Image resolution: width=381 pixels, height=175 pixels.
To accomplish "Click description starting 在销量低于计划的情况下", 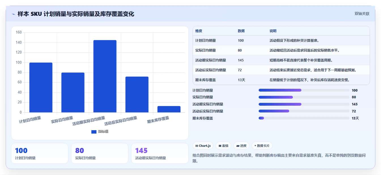I will 309,80.
